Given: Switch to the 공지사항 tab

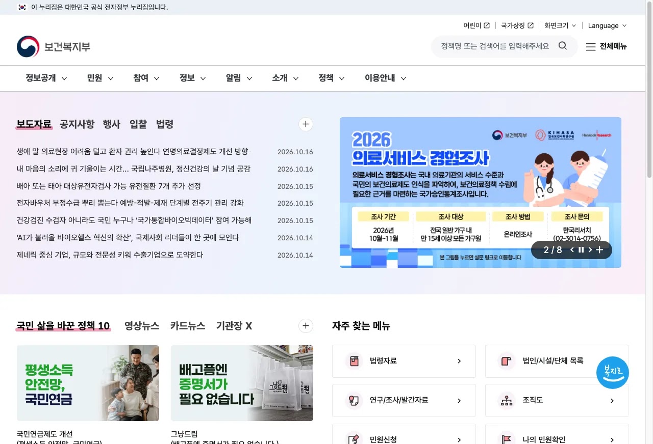Looking at the screenshot, I should [77, 124].
